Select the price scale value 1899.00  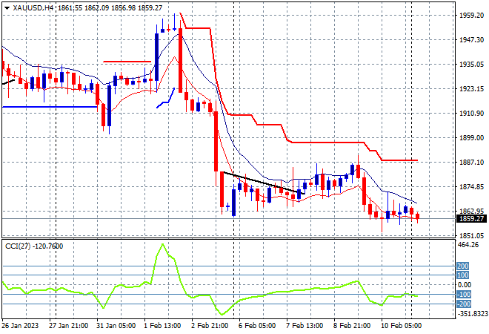pos(472,138)
